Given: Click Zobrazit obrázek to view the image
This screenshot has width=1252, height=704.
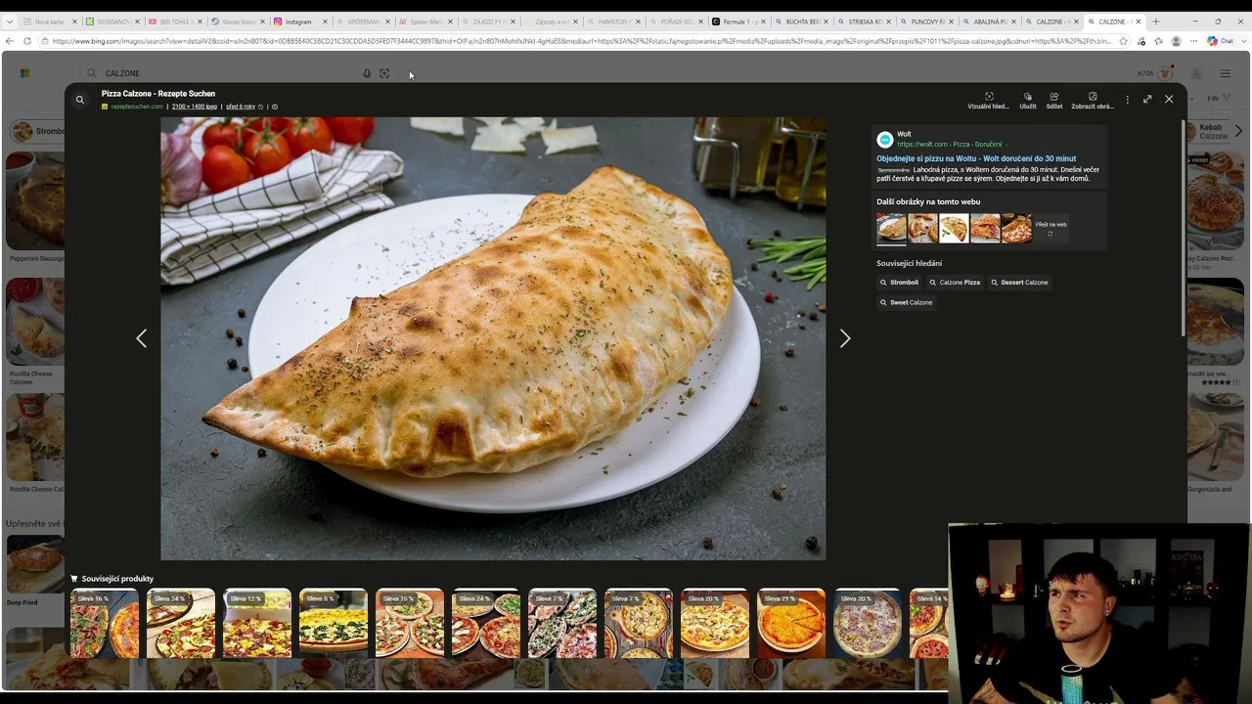Looking at the screenshot, I should [x=1092, y=101].
